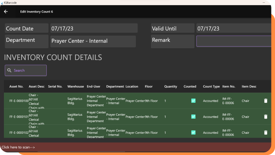Sort by Location column header
The image size is (275, 155).
click(132, 86)
